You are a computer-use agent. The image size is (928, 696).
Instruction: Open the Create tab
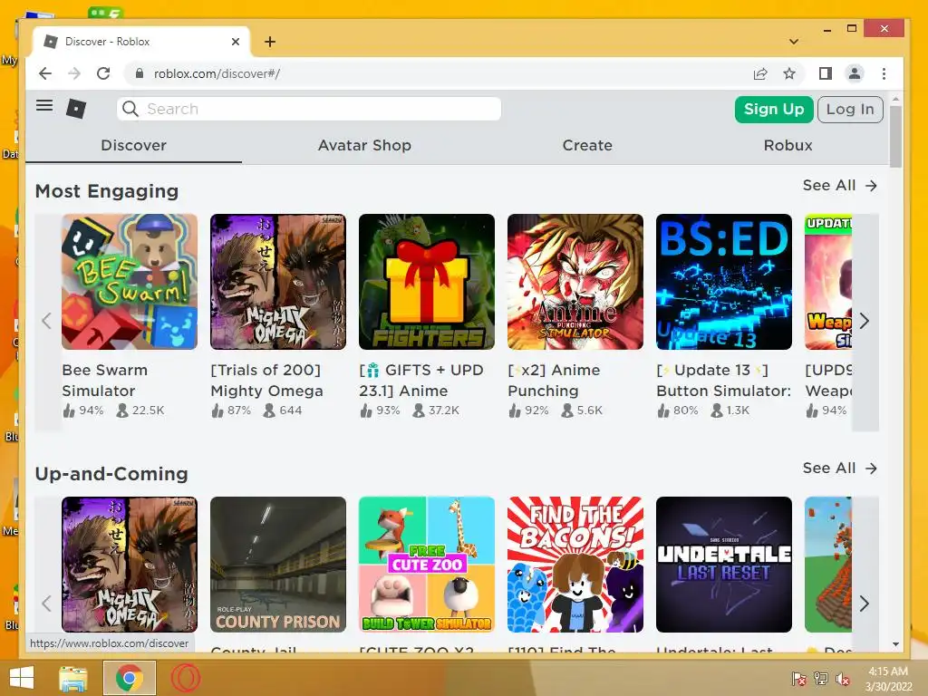coord(587,146)
